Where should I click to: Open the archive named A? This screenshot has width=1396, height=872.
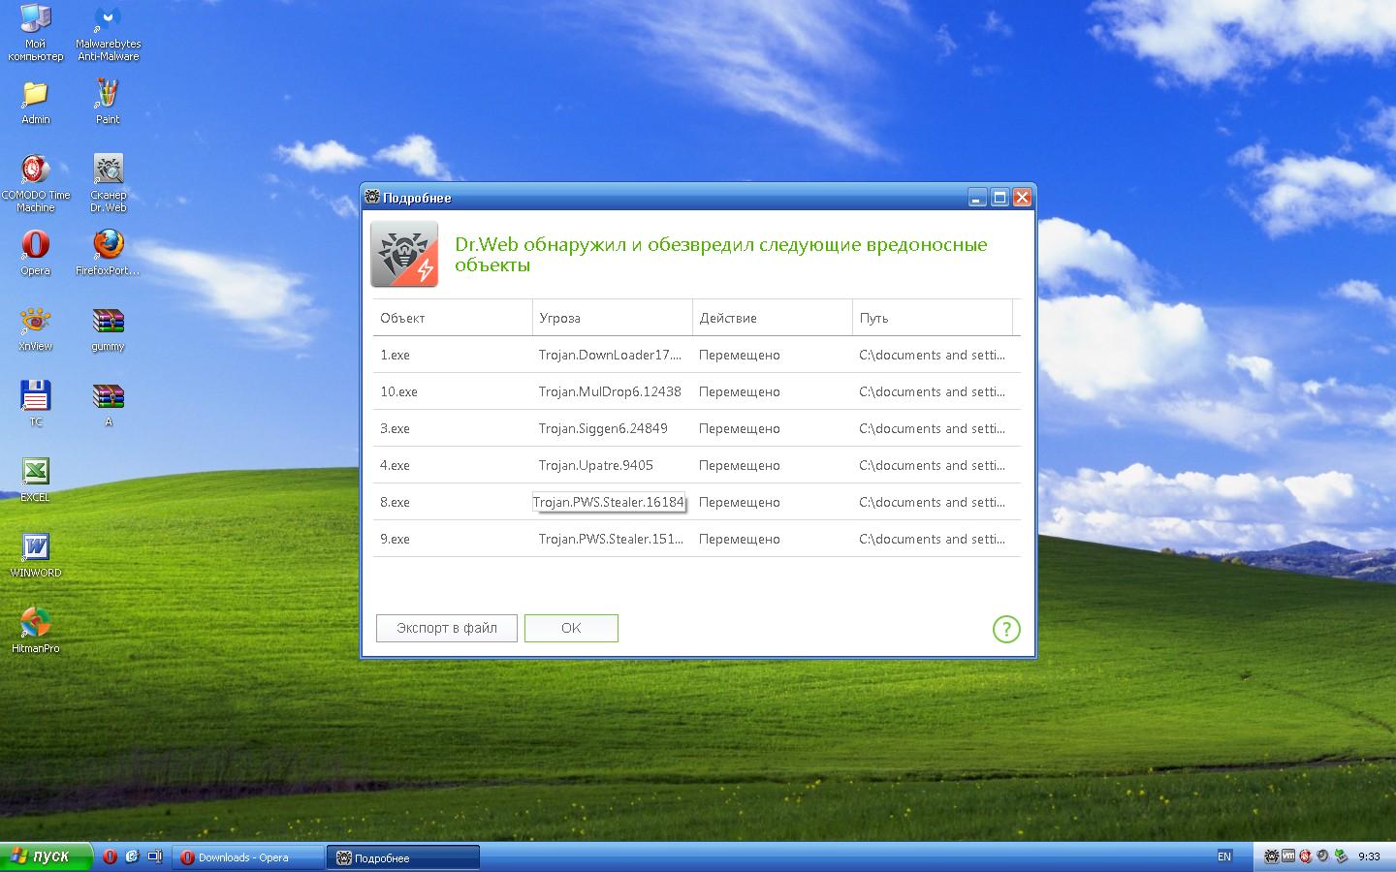108,404
